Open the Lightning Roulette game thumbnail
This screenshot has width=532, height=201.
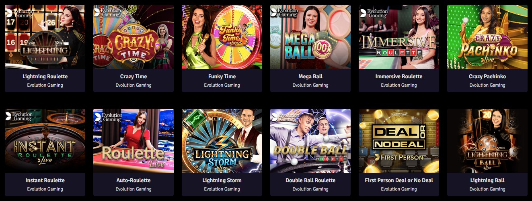pyautogui.click(x=45, y=37)
